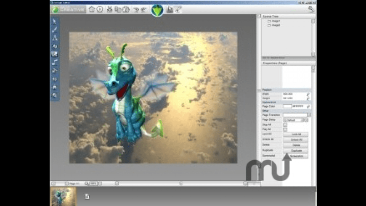The height and width of the screenshot is (206, 366).
Task: Select the dragon page thumbnail
Action: 64,196
